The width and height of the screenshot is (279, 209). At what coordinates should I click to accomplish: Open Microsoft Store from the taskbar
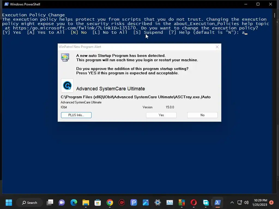pos(98,202)
